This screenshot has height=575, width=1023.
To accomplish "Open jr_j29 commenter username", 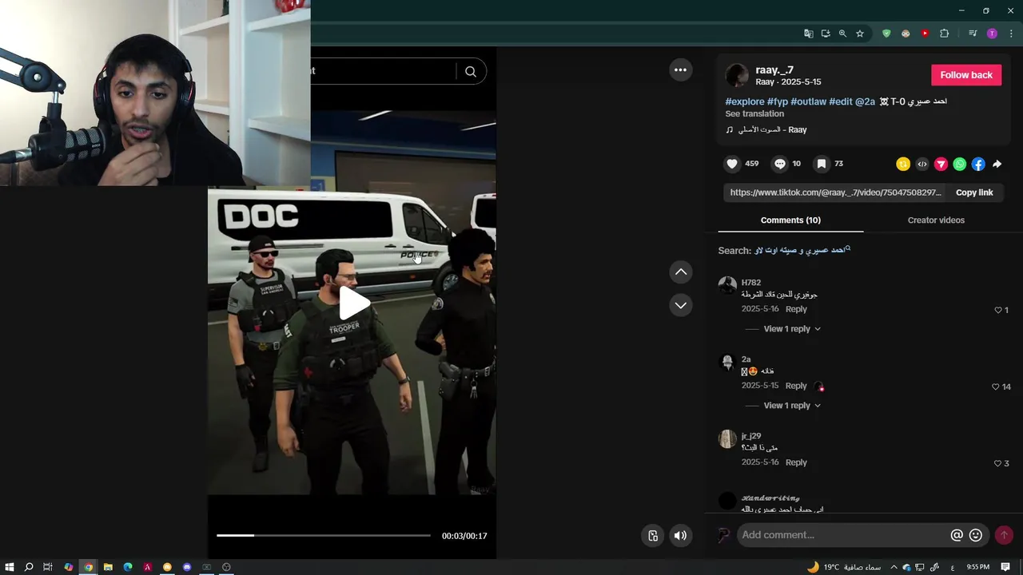I will 750,436.
